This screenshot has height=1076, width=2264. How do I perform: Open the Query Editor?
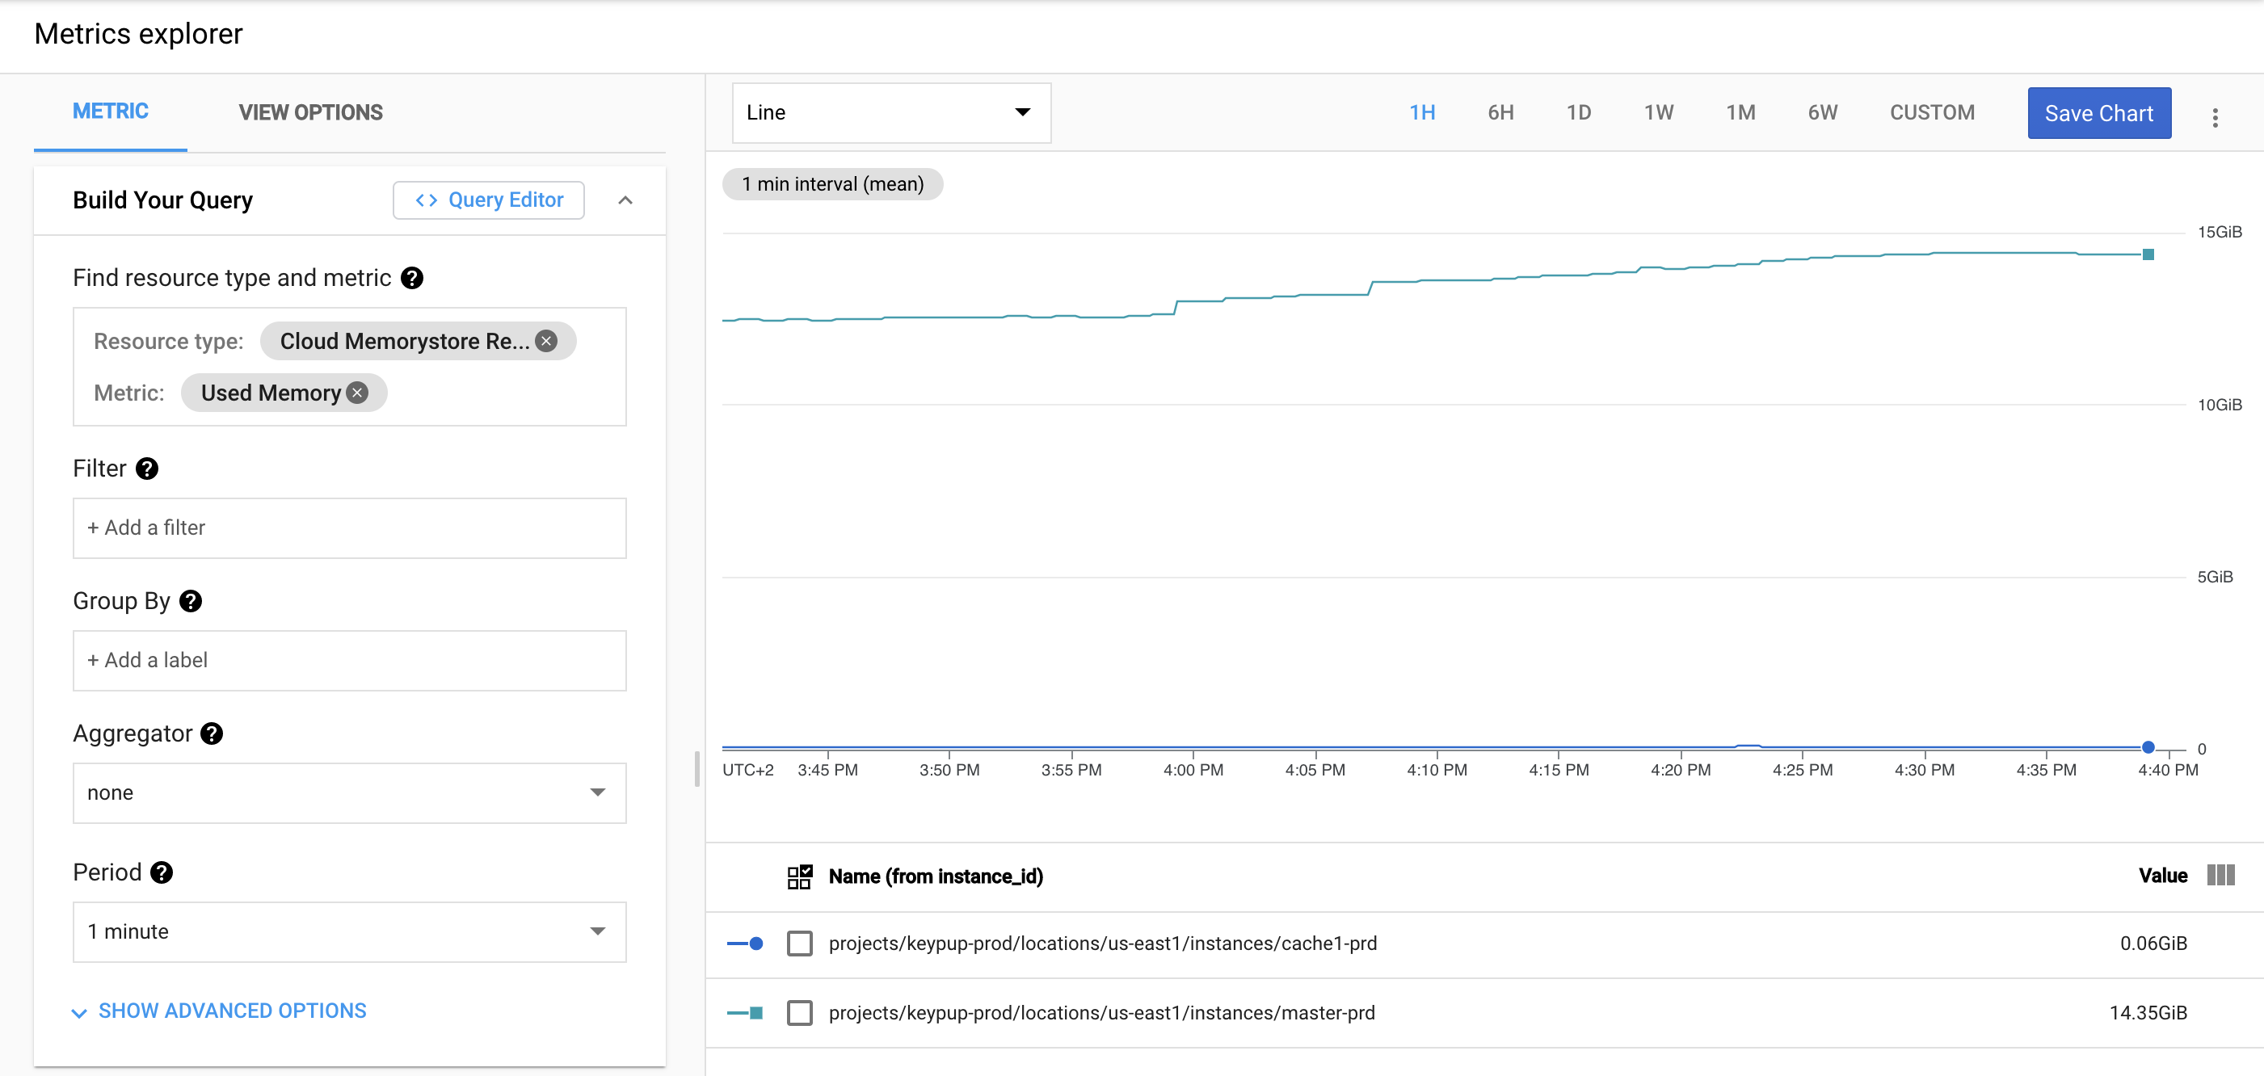[489, 200]
